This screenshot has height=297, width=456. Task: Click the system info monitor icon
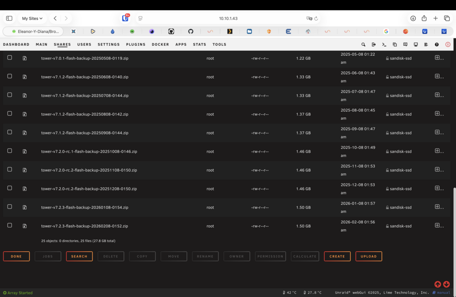tap(415, 45)
